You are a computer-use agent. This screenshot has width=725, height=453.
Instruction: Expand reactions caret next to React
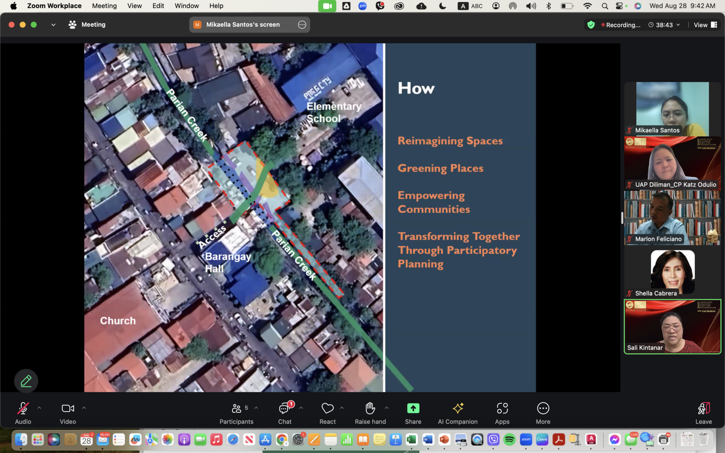(342, 408)
